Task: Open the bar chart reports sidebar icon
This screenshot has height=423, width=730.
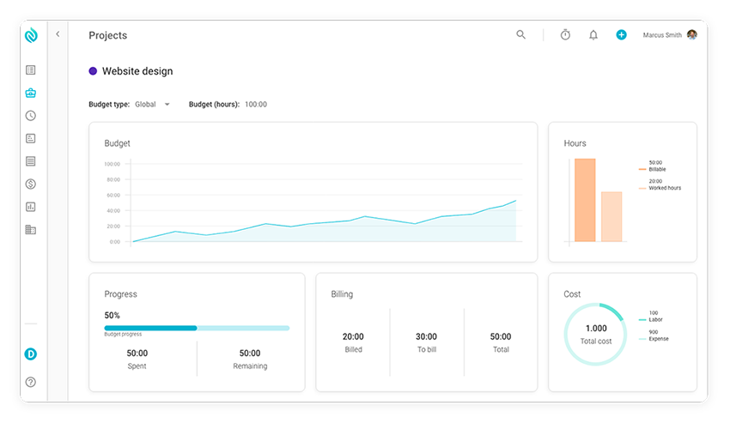Action: (31, 207)
